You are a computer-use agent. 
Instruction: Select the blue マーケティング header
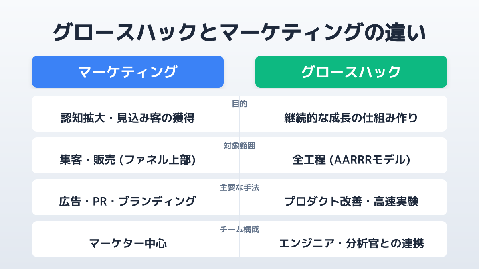pyautogui.click(x=128, y=72)
